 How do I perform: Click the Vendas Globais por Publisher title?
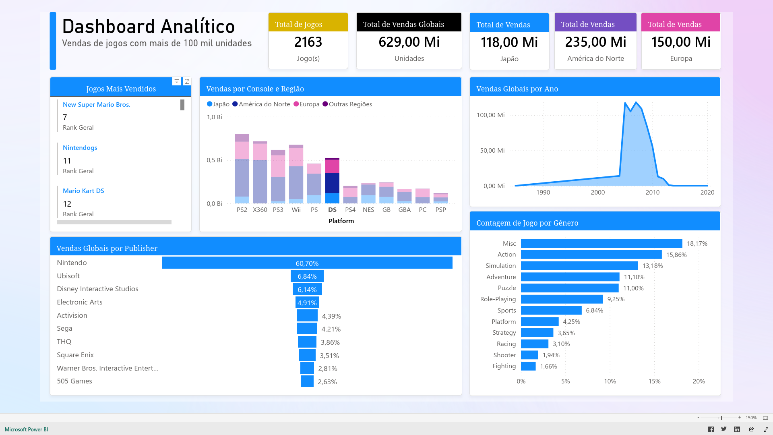[x=107, y=248]
